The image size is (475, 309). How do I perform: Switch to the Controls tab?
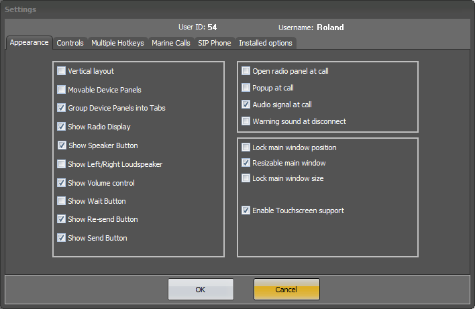[70, 43]
